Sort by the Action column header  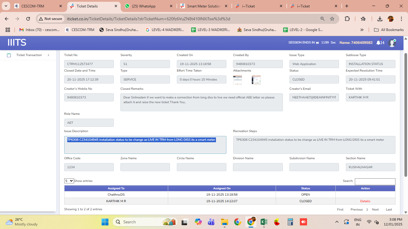pos(365,188)
